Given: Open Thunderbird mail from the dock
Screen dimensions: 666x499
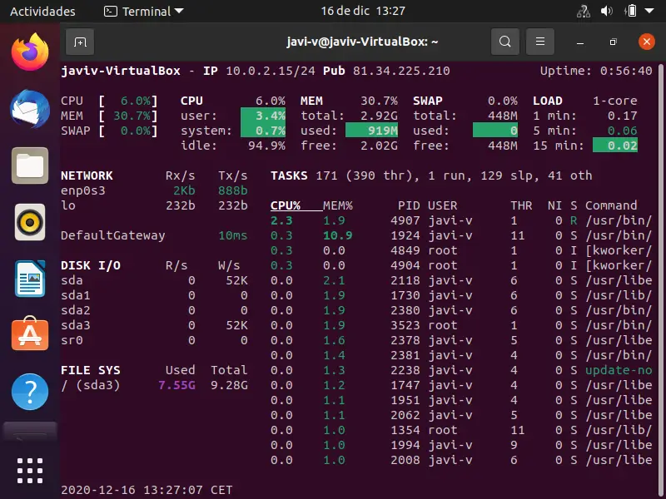Looking at the screenshot, I should 30,109.
